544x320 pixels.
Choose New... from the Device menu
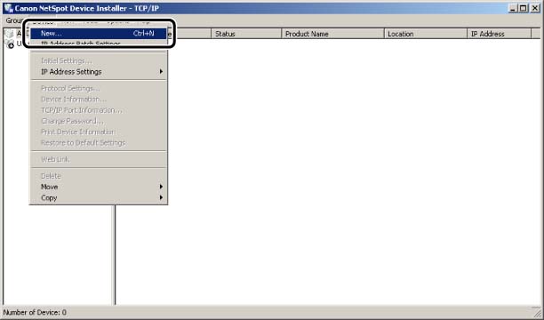[x=99, y=33]
